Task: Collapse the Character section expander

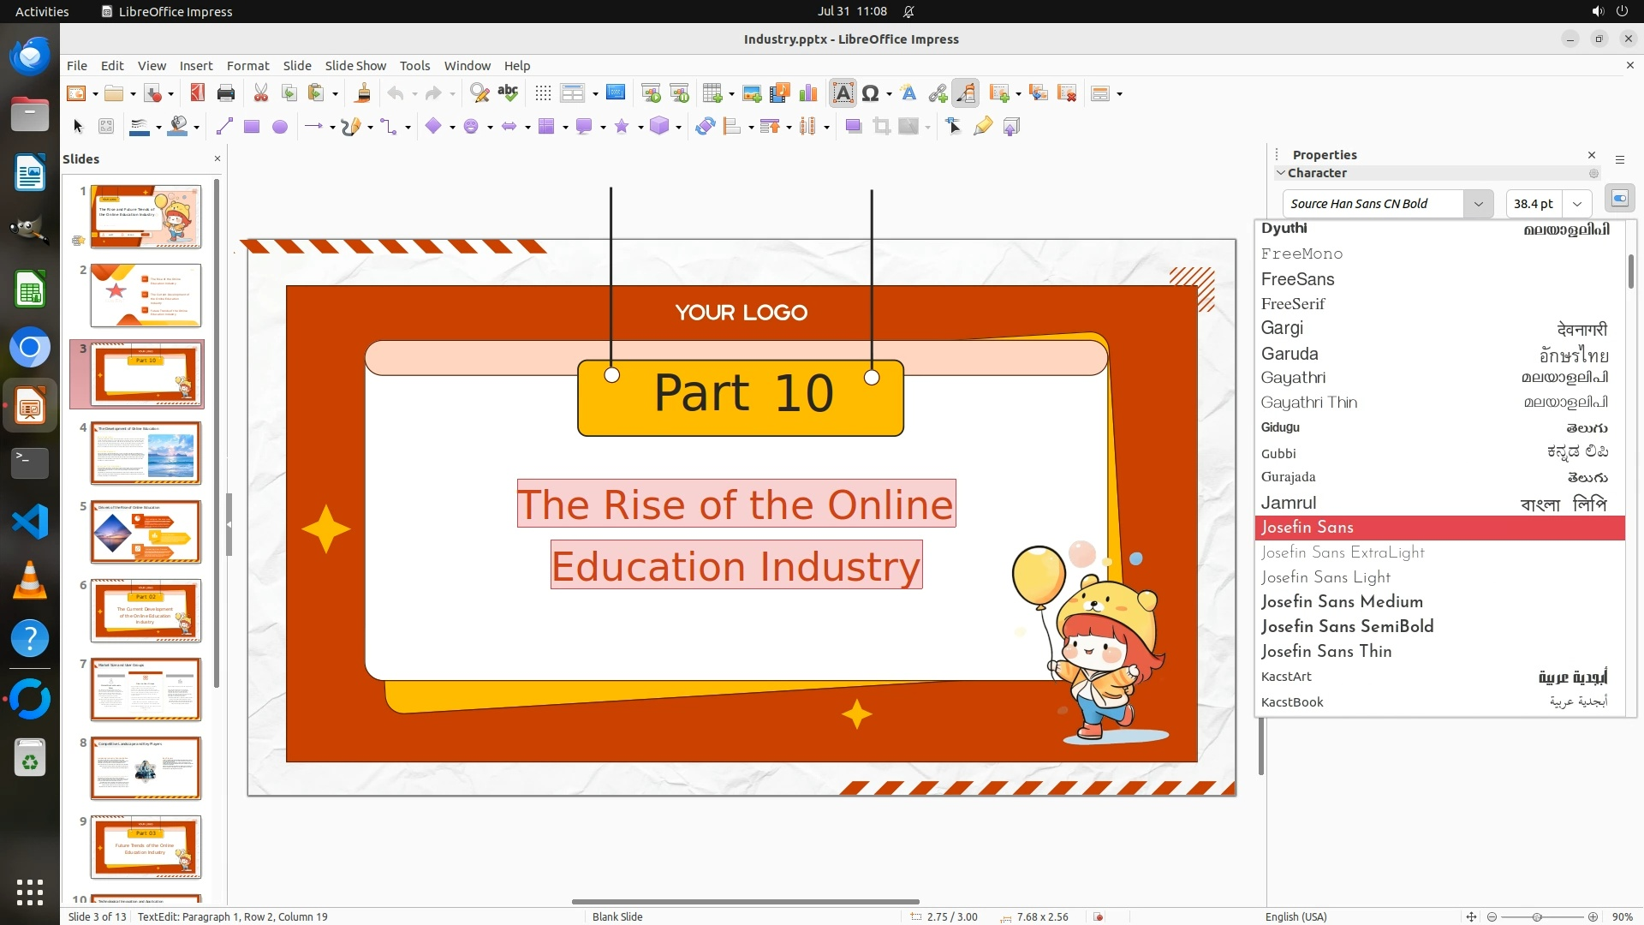Action: (x=1281, y=173)
